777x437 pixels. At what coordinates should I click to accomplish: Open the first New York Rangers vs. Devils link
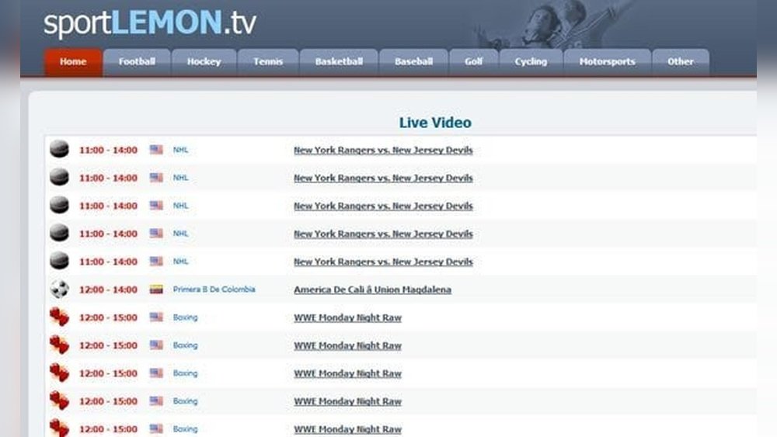383,150
